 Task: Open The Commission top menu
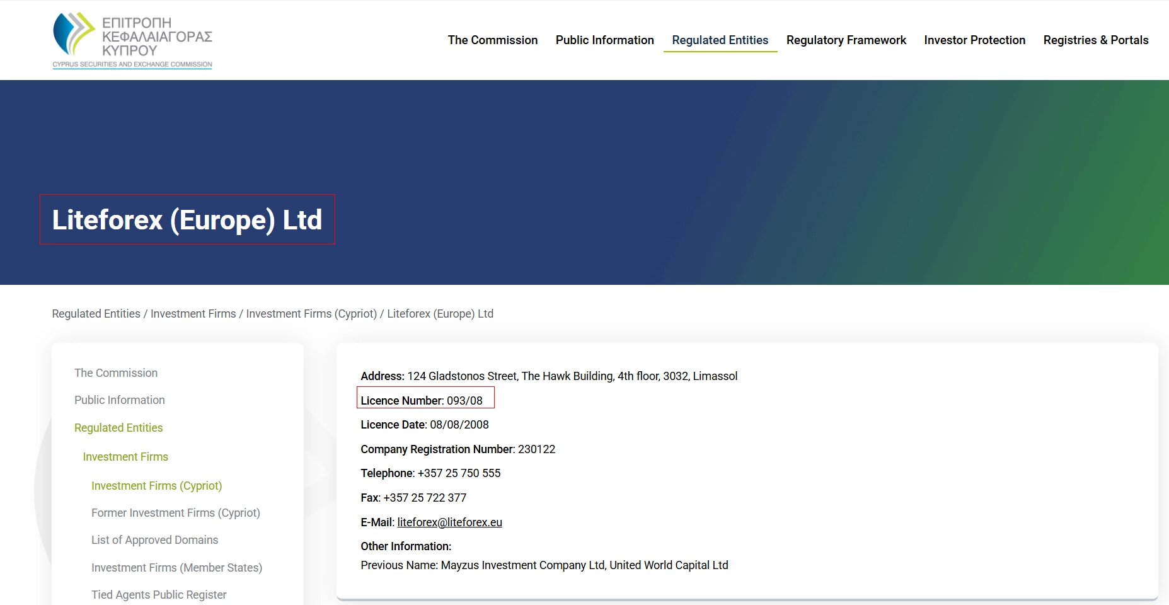coord(493,40)
